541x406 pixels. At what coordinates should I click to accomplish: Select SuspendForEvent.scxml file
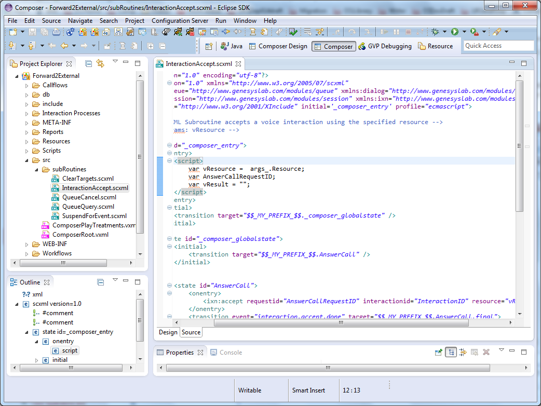pyautogui.click(x=94, y=216)
